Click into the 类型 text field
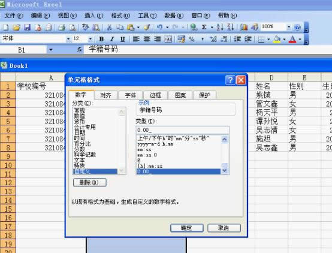Screen dimensions: 332x253 [x=182, y=130]
